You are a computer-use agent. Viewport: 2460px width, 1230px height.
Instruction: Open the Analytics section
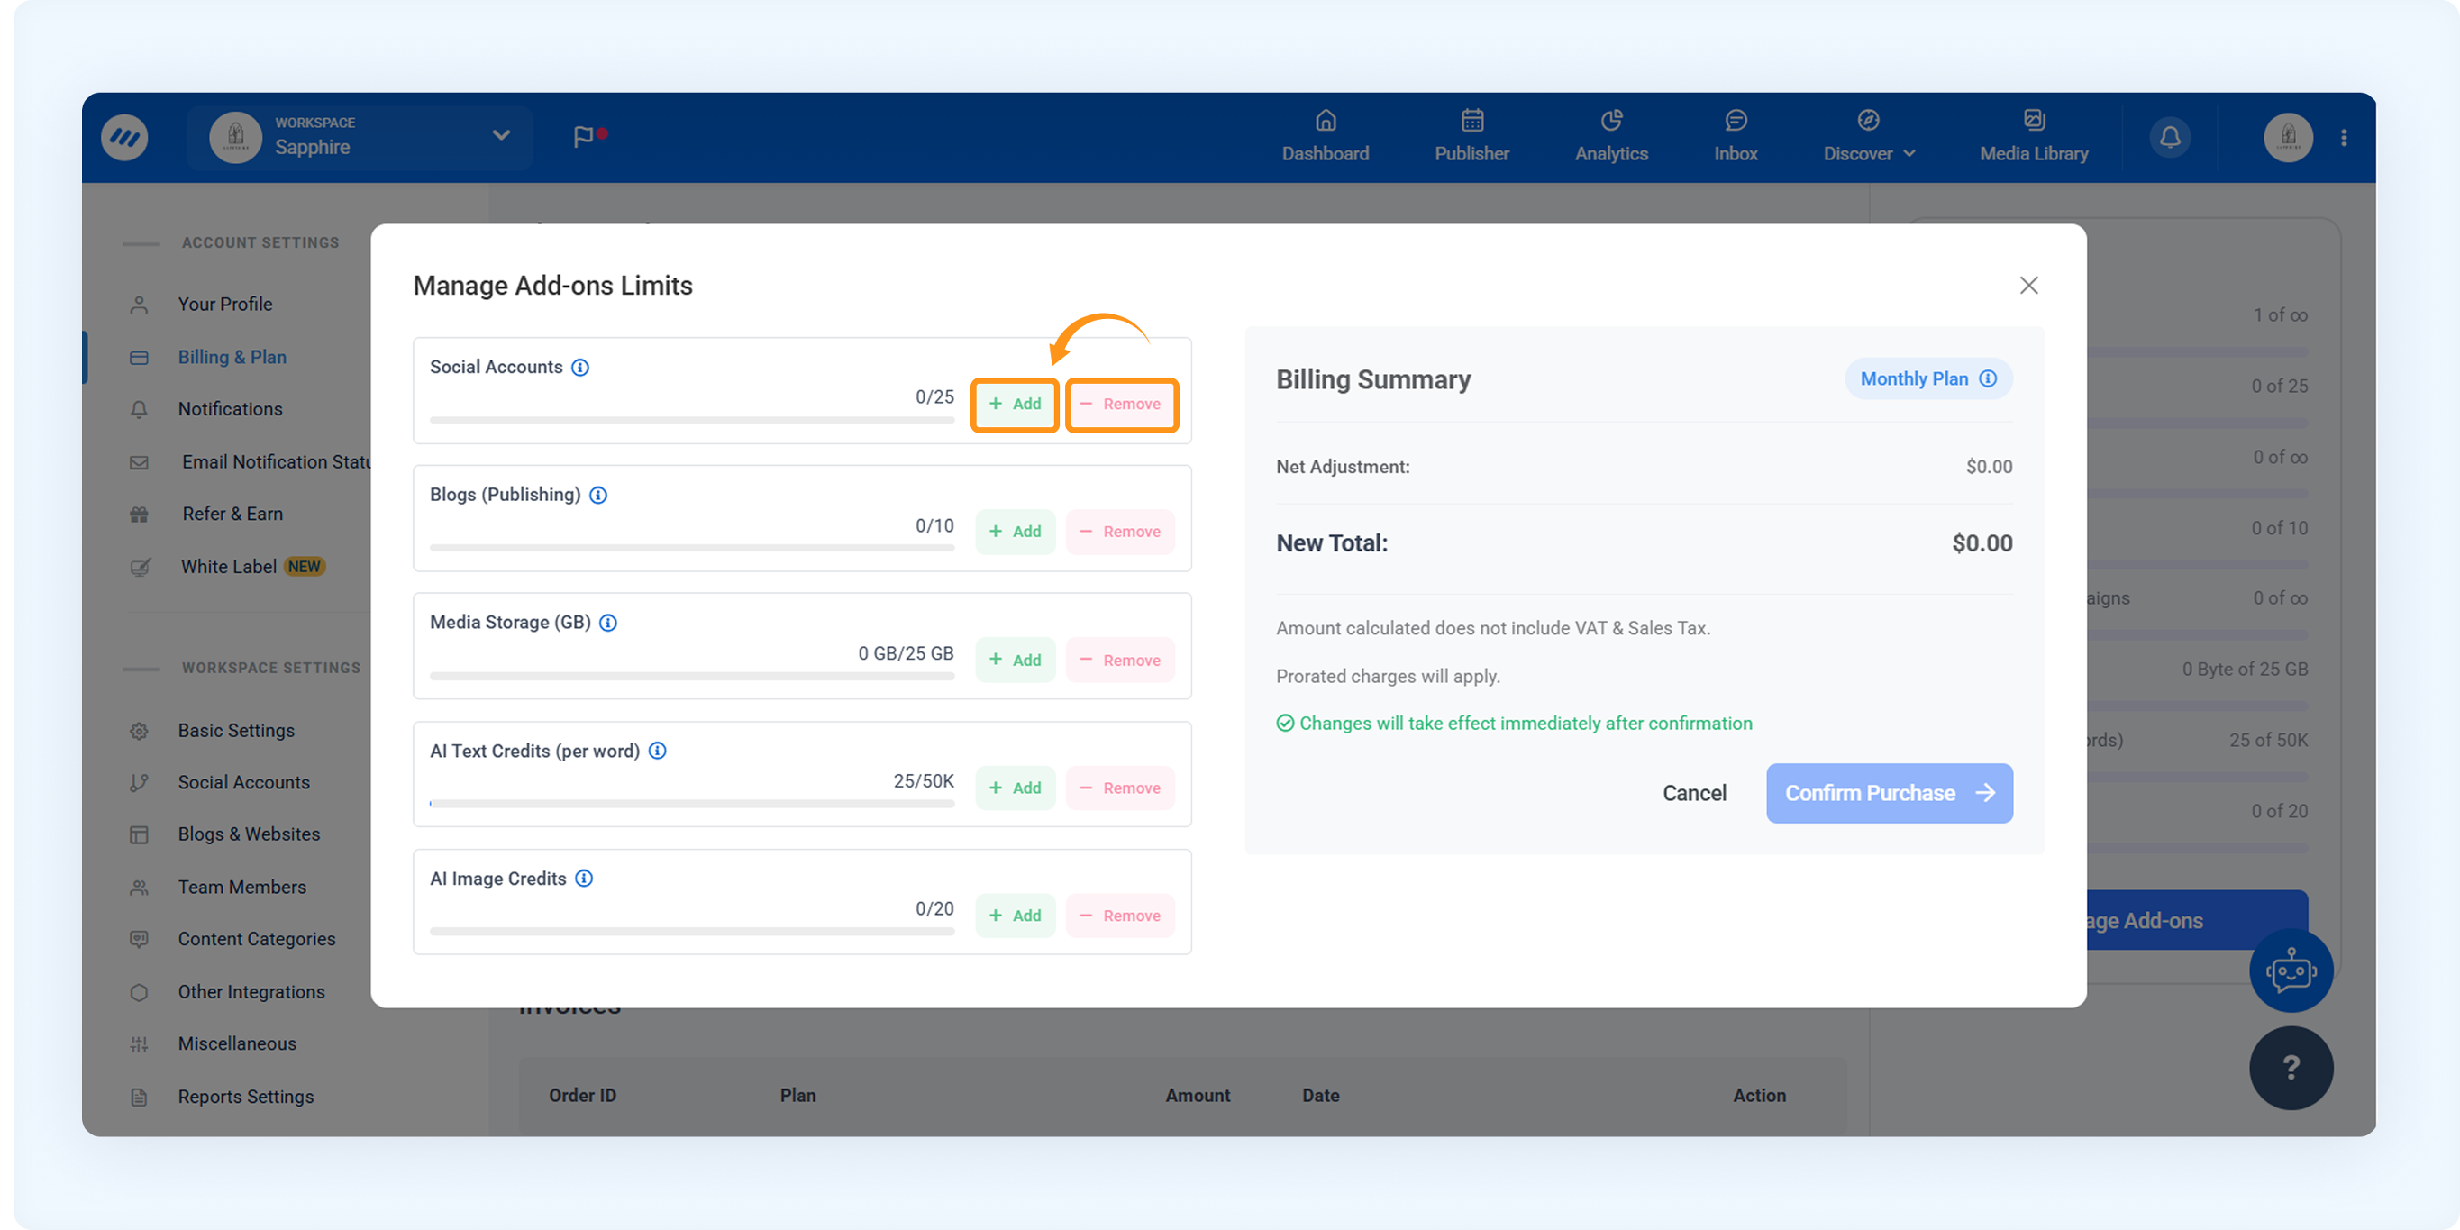[x=1611, y=137]
